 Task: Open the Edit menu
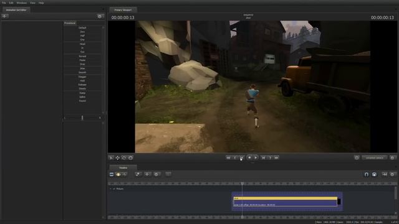pyautogui.click(x=11, y=2)
